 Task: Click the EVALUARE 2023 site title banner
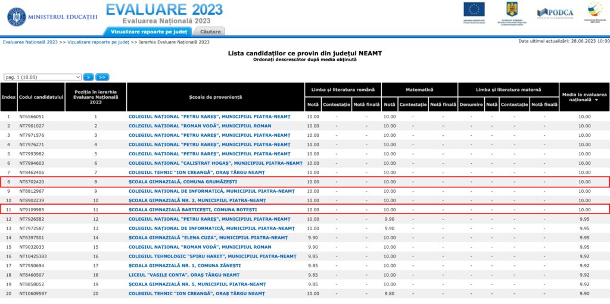164,13
